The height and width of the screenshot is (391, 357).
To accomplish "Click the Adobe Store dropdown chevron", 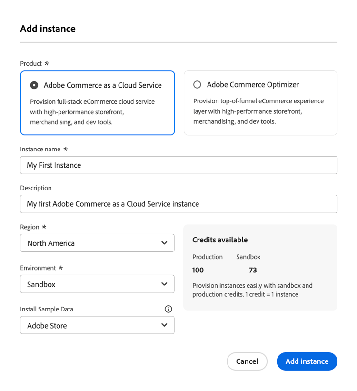I will 164,325.
